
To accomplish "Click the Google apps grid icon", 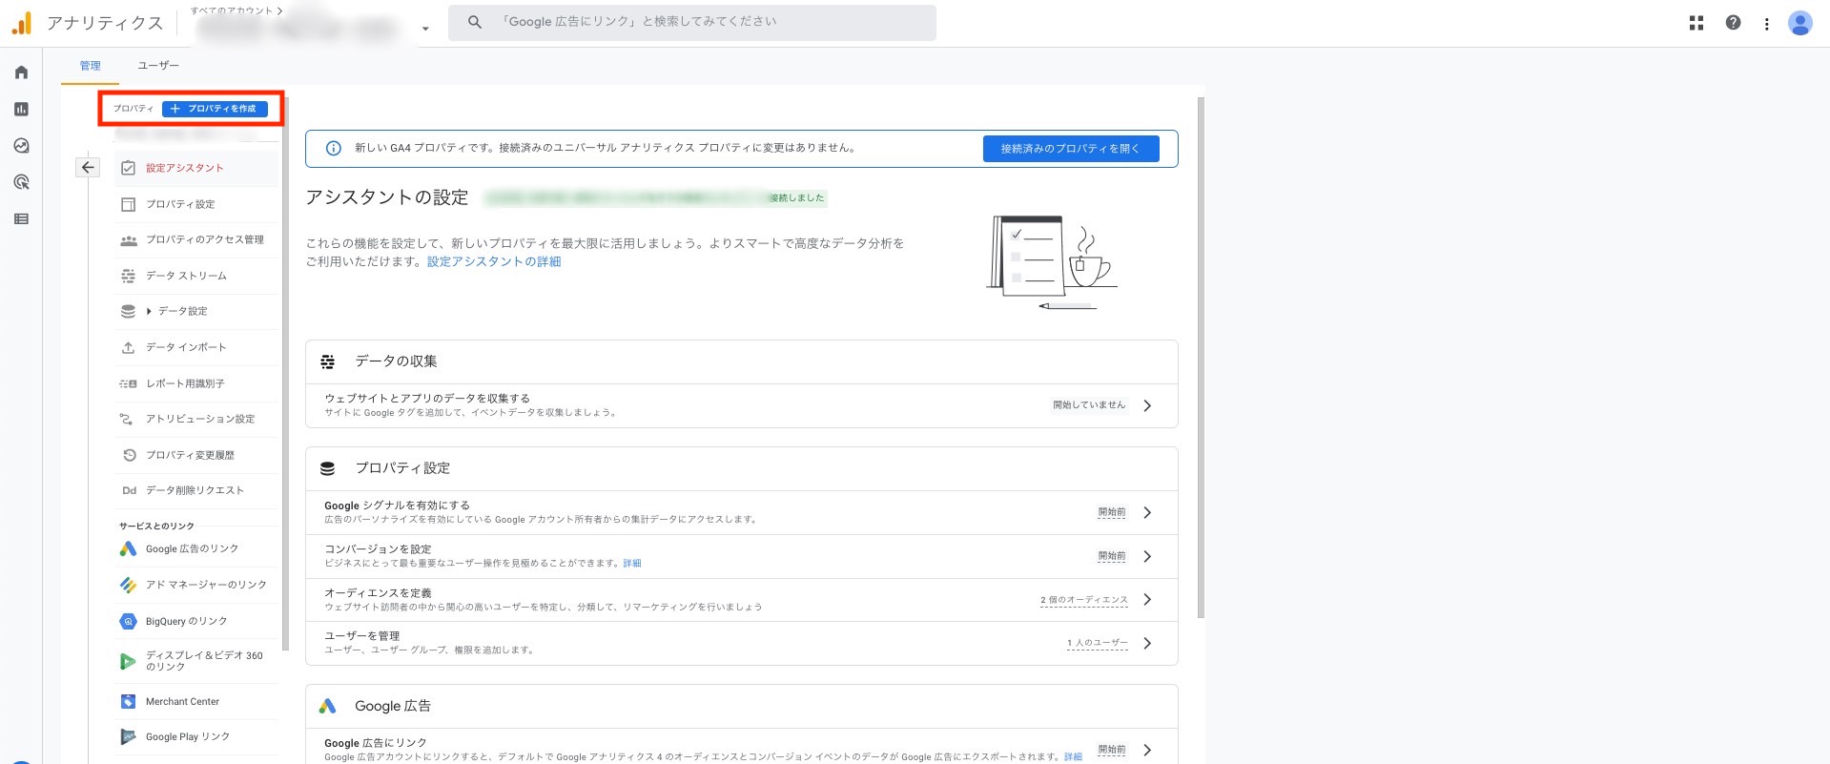I will pos(1696,23).
